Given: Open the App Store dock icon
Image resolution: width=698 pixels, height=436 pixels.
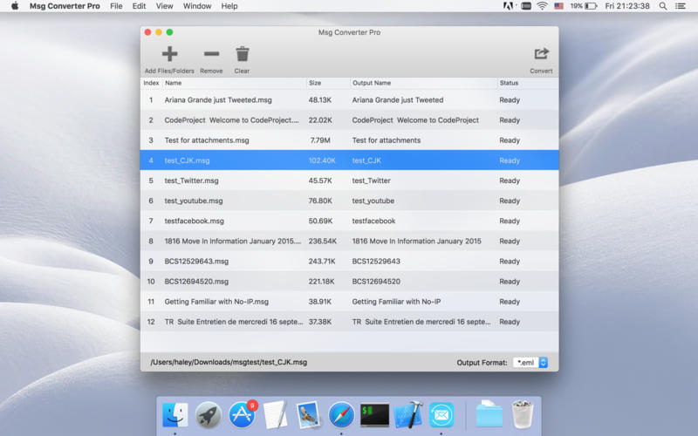Looking at the screenshot, I should point(242,415).
